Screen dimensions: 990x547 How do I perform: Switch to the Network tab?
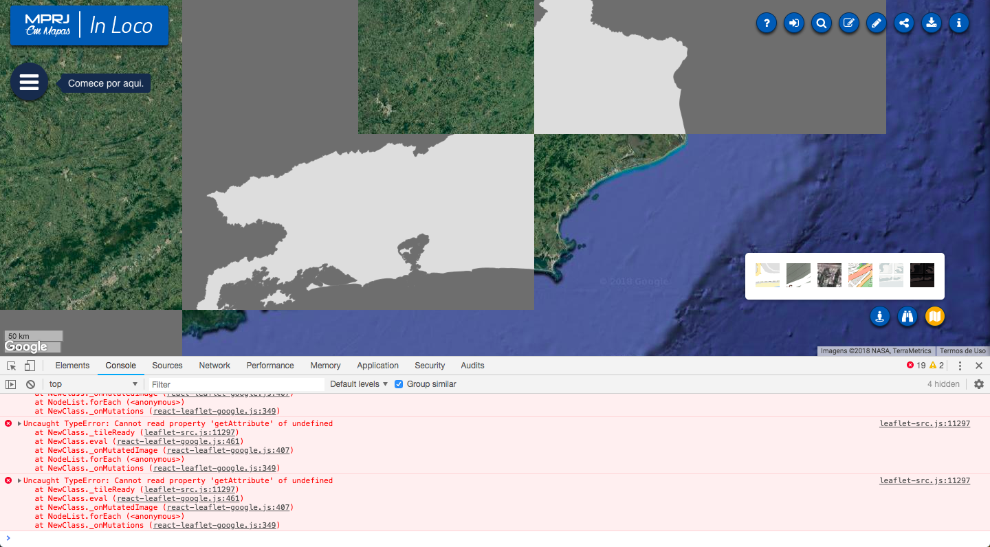214,366
